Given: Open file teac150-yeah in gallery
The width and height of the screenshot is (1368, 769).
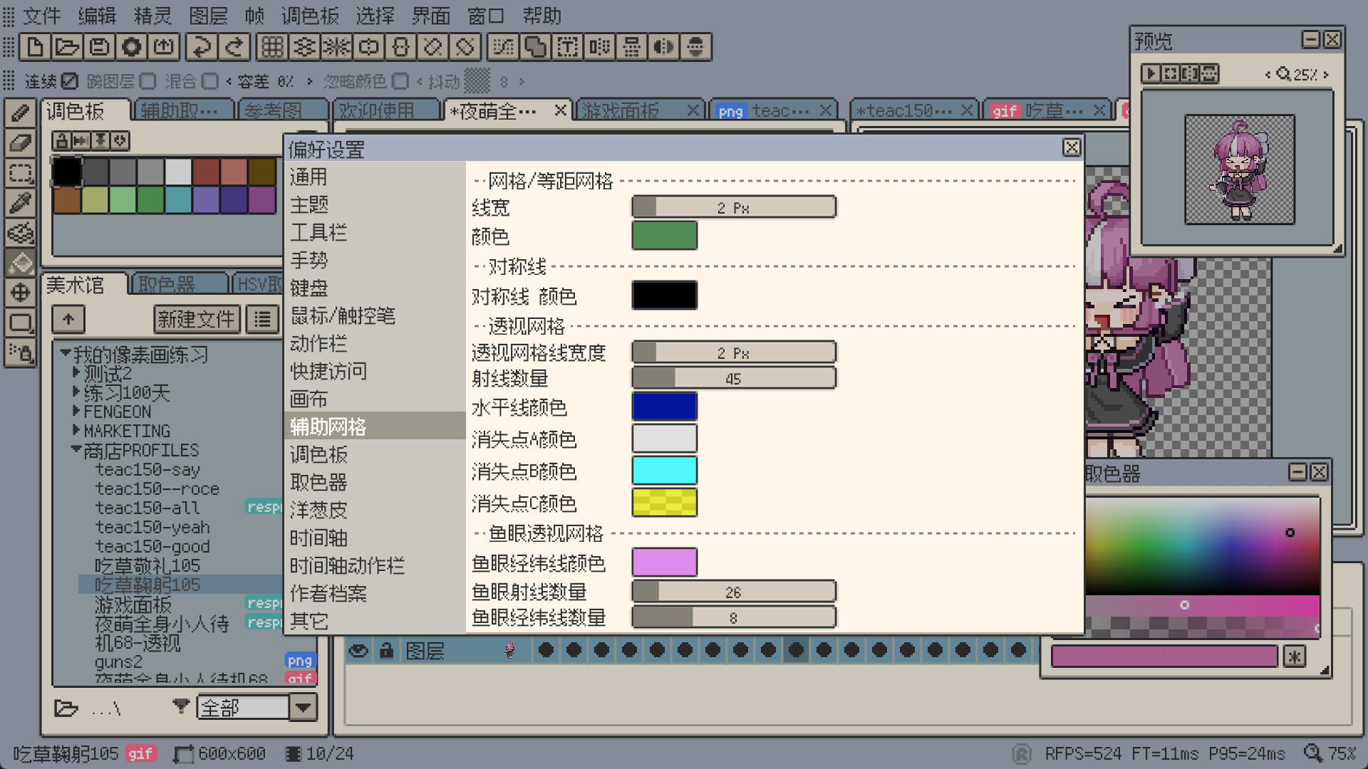Looking at the screenshot, I should click(152, 528).
